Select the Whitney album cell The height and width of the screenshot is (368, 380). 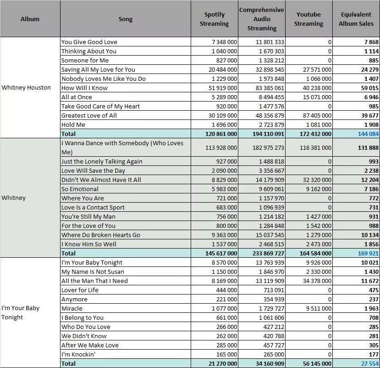click(30, 198)
